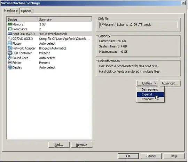Click 'Using file C:\Users\geflorix' summary
Image resolution: width=188 pixels, height=162 pixels.
[64, 39]
